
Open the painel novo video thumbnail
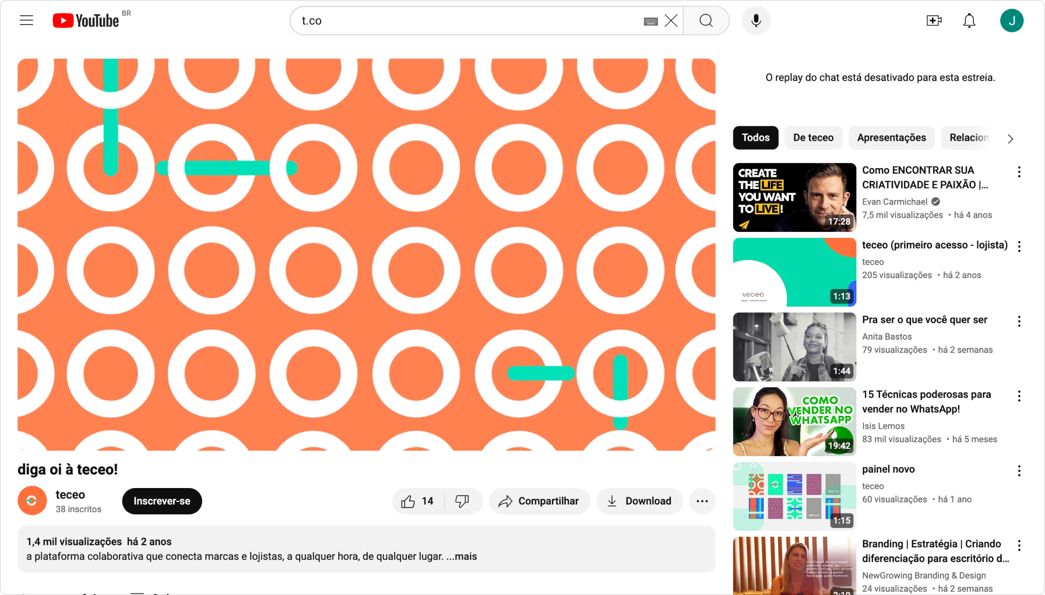(x=794, y=496)
